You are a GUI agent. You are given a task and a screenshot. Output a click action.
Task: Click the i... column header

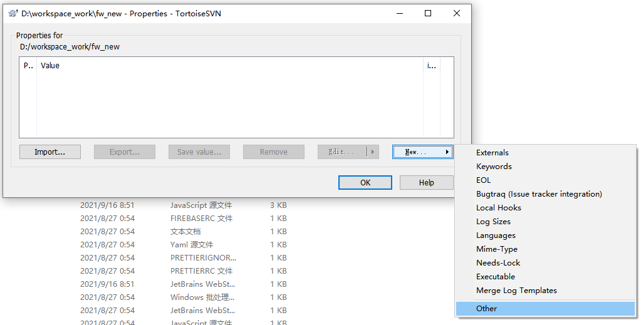(432, 65)
